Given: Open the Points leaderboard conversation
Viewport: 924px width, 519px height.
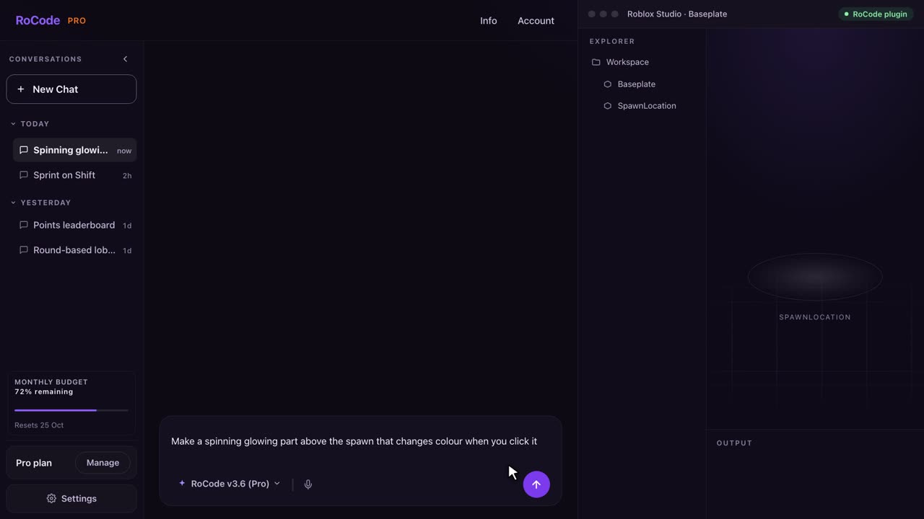Looking at the screenshot, I should point(75,226).
